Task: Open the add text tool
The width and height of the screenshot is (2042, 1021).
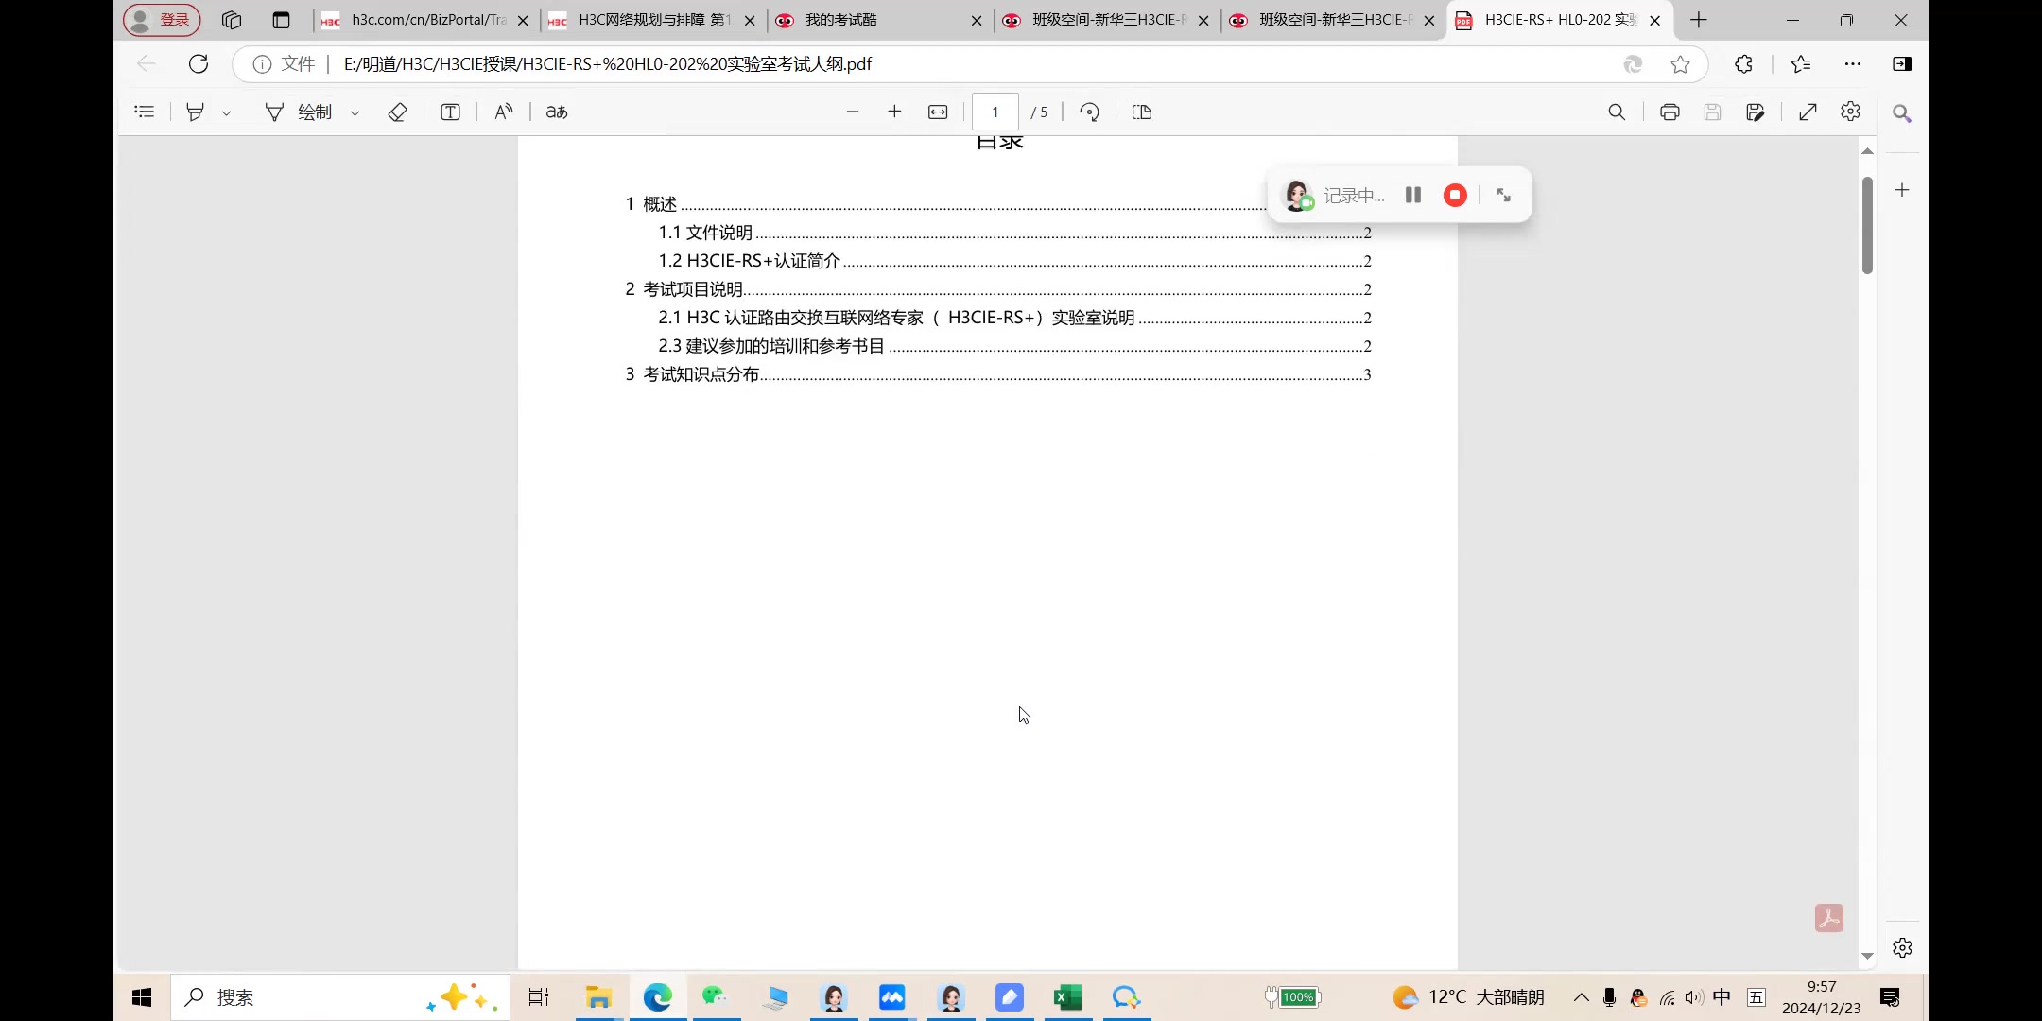Action: pyautogui.click(x=451, y=112)
